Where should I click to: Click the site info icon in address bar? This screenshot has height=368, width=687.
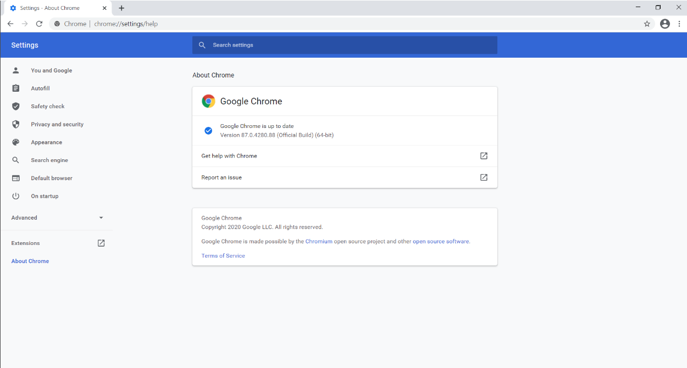click(57, 24)
